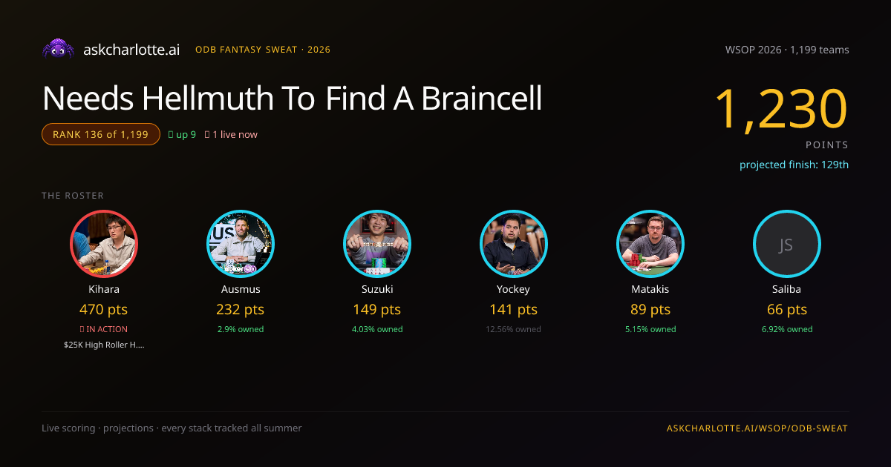
Task: Click Yockey's 12.56% owned label
Action: (x=514, y=329)
